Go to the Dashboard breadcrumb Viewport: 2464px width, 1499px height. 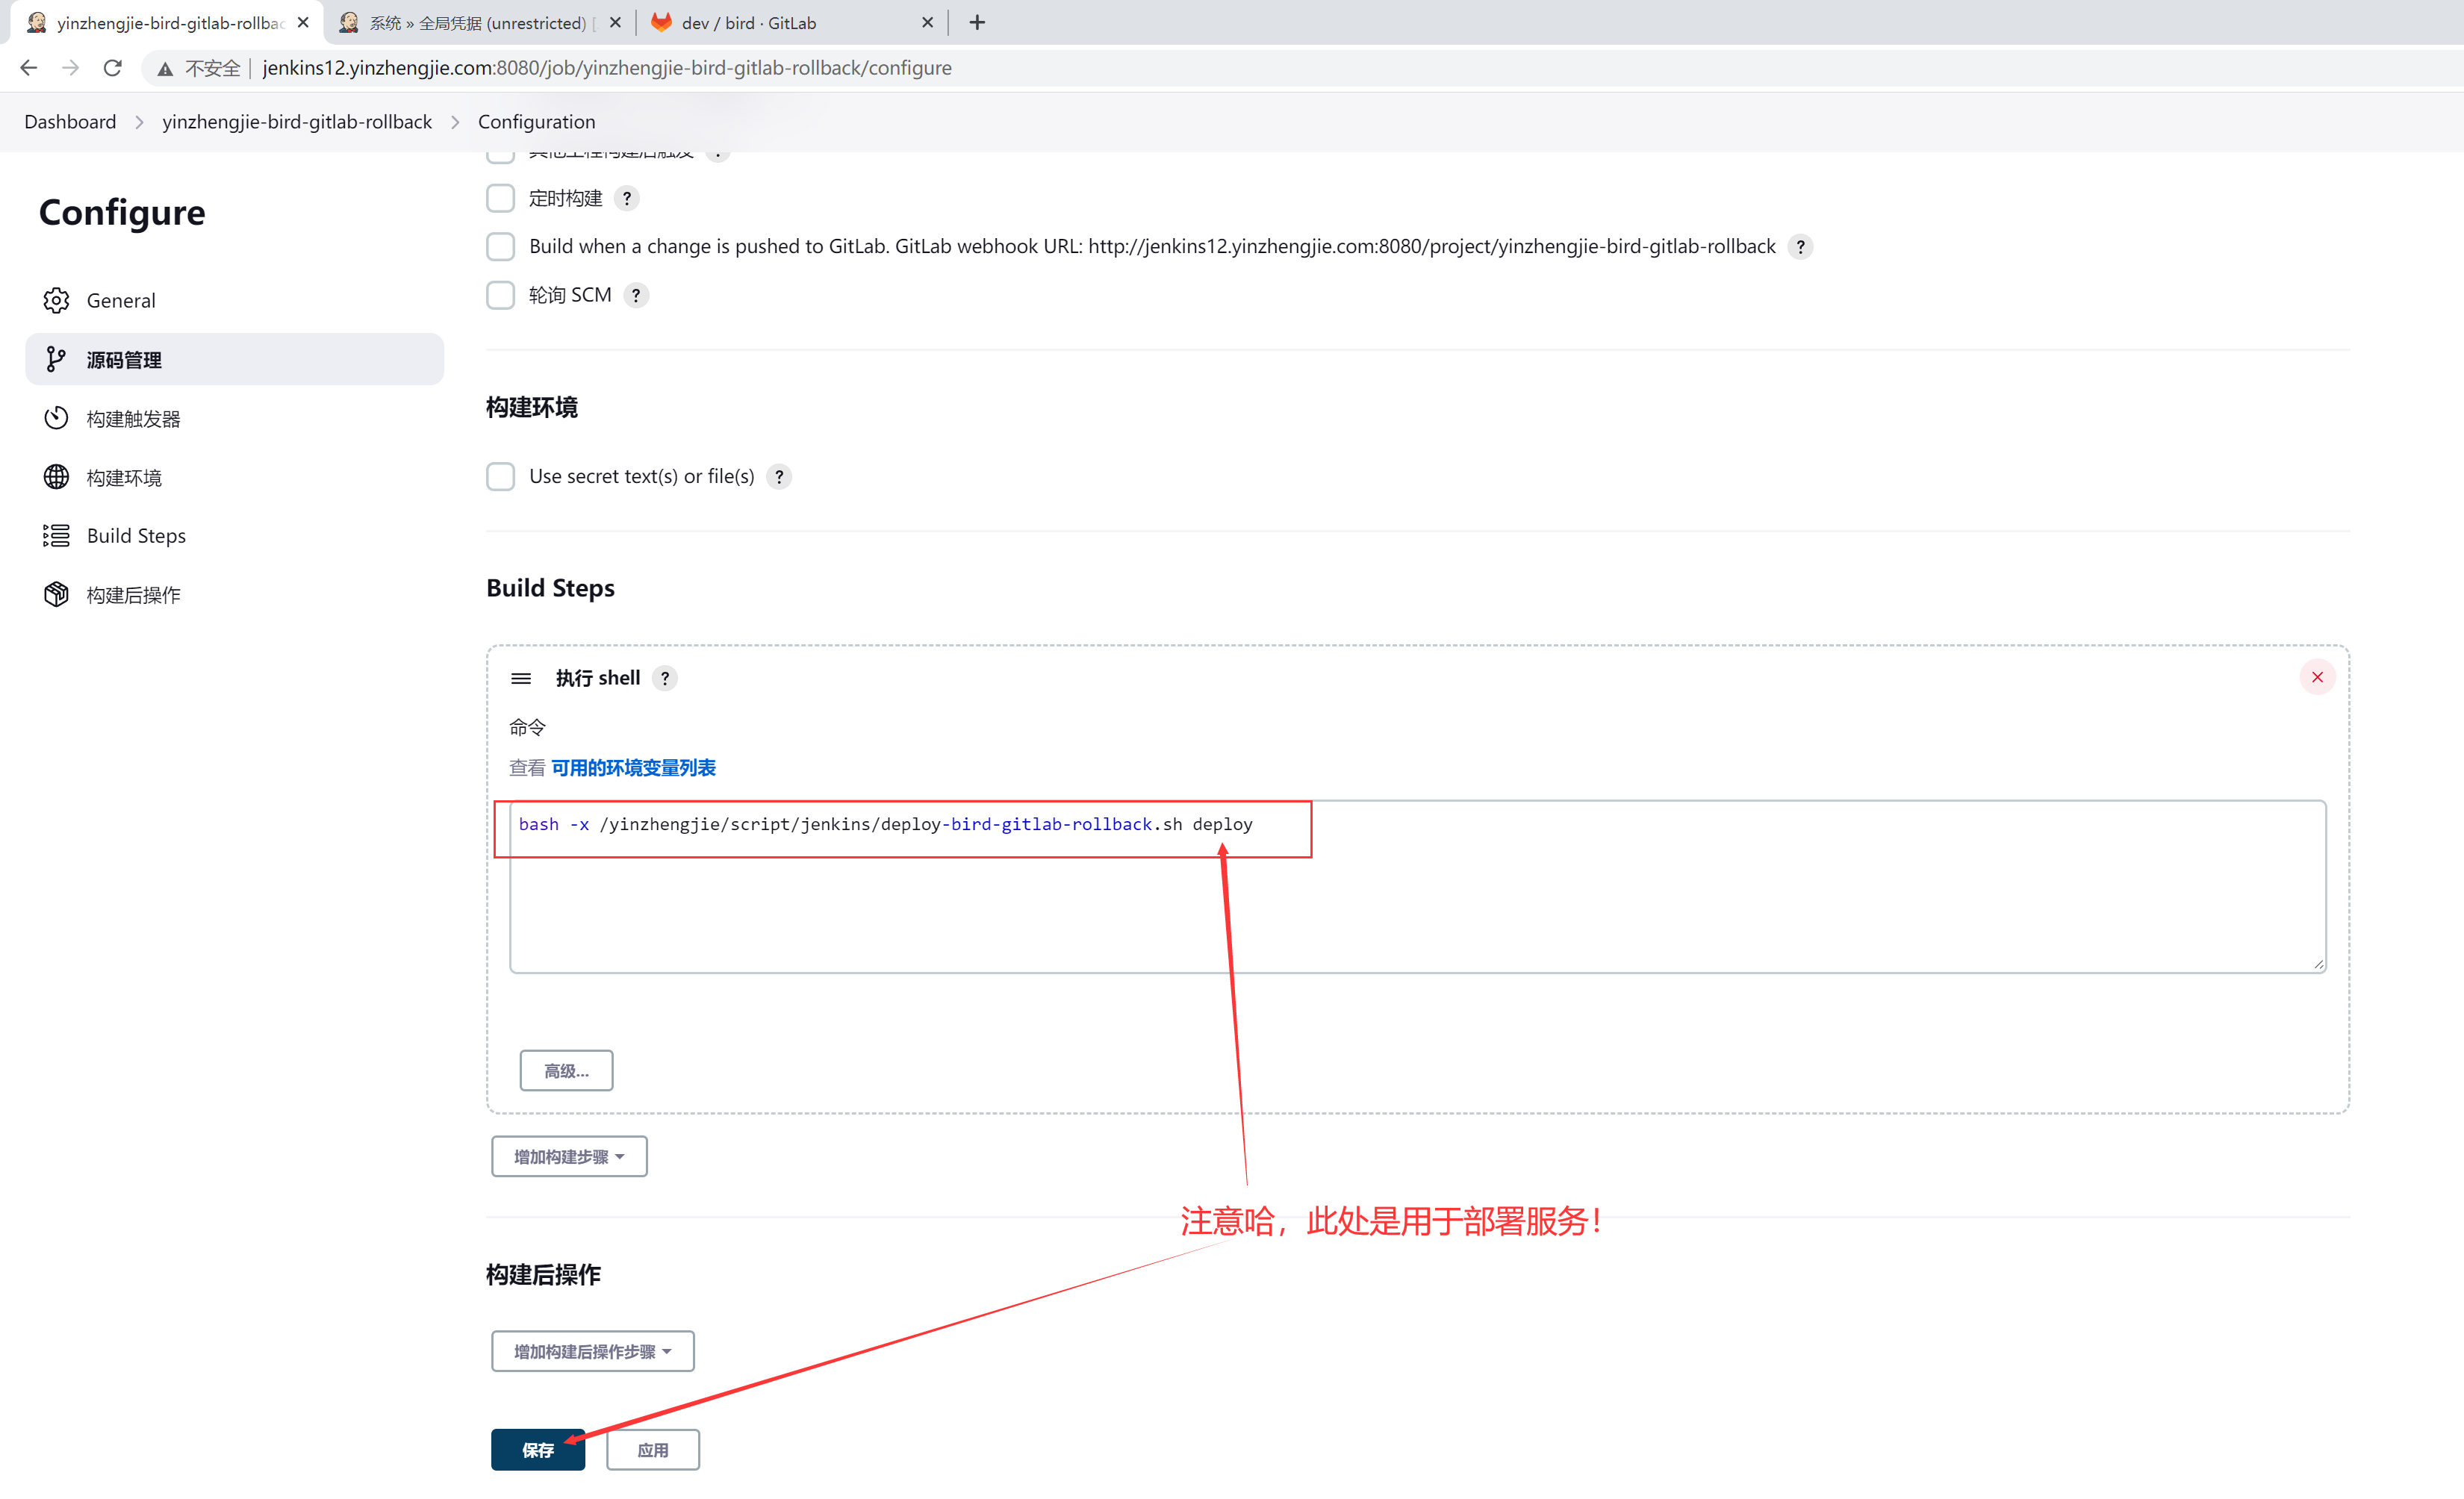(x=70, y=122)
